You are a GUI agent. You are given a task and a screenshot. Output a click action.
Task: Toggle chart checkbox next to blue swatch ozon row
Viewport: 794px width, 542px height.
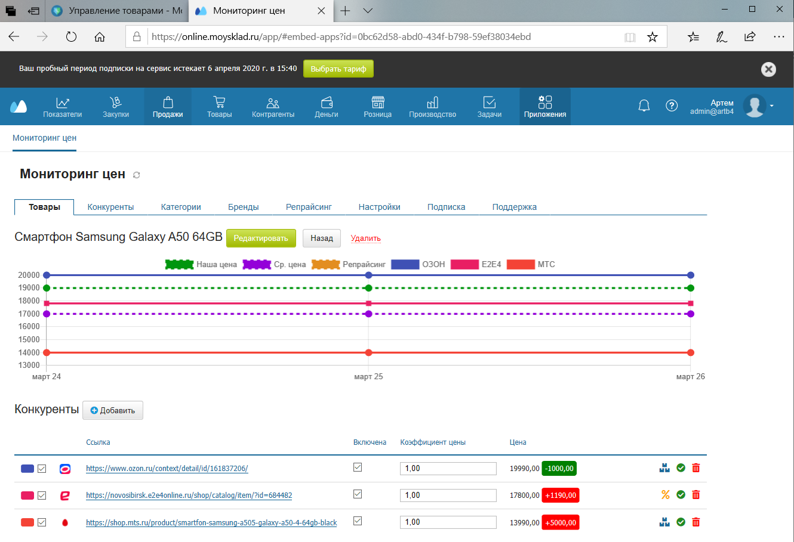click(x=42, y=469)
